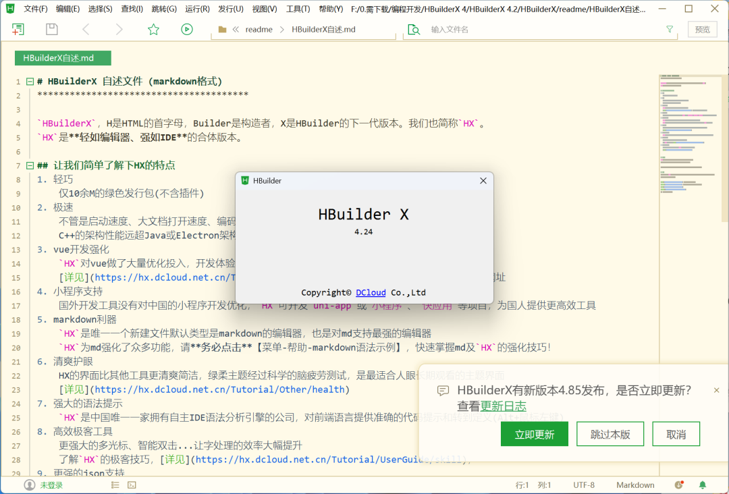Image resolution: width=729 pixels, height=494 pixels.
Task: Open the 帮助(Y) menu
Action: [331, 9]
